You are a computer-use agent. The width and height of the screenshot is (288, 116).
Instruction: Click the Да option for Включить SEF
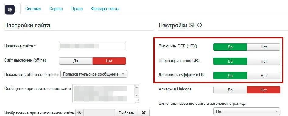pyautogui.click(x=230, y=47)
